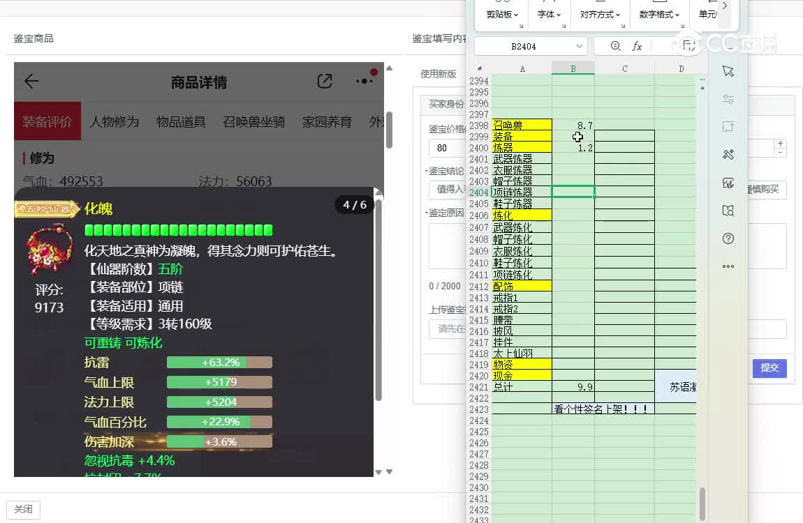
Task: Open the name box dropdown for B2404
Action: (579, 46)
